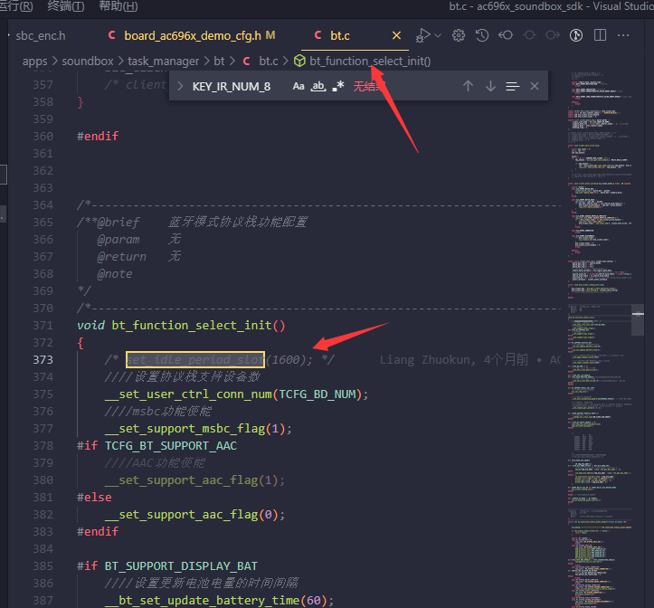654x608 pixels.
Task: Click the soundbox breadcrumb
Action: point(88,62)
